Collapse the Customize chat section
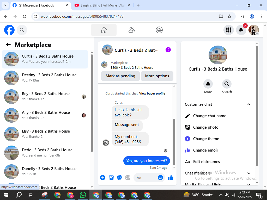267x200 pixels. tap(218, 104)
